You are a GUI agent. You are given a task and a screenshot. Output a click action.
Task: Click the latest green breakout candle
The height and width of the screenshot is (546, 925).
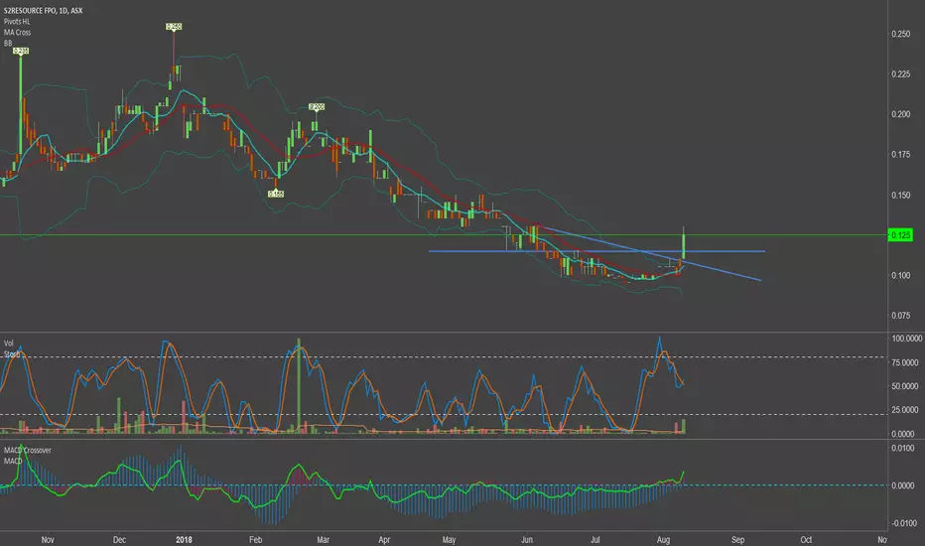click(684, 245)
